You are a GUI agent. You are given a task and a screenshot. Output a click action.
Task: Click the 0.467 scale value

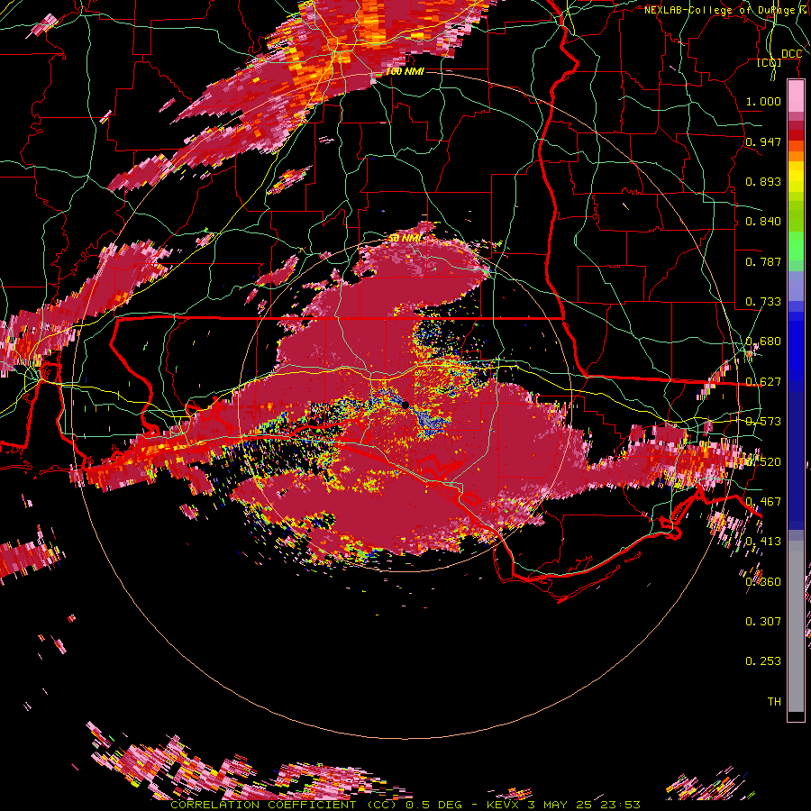point(763,502)
